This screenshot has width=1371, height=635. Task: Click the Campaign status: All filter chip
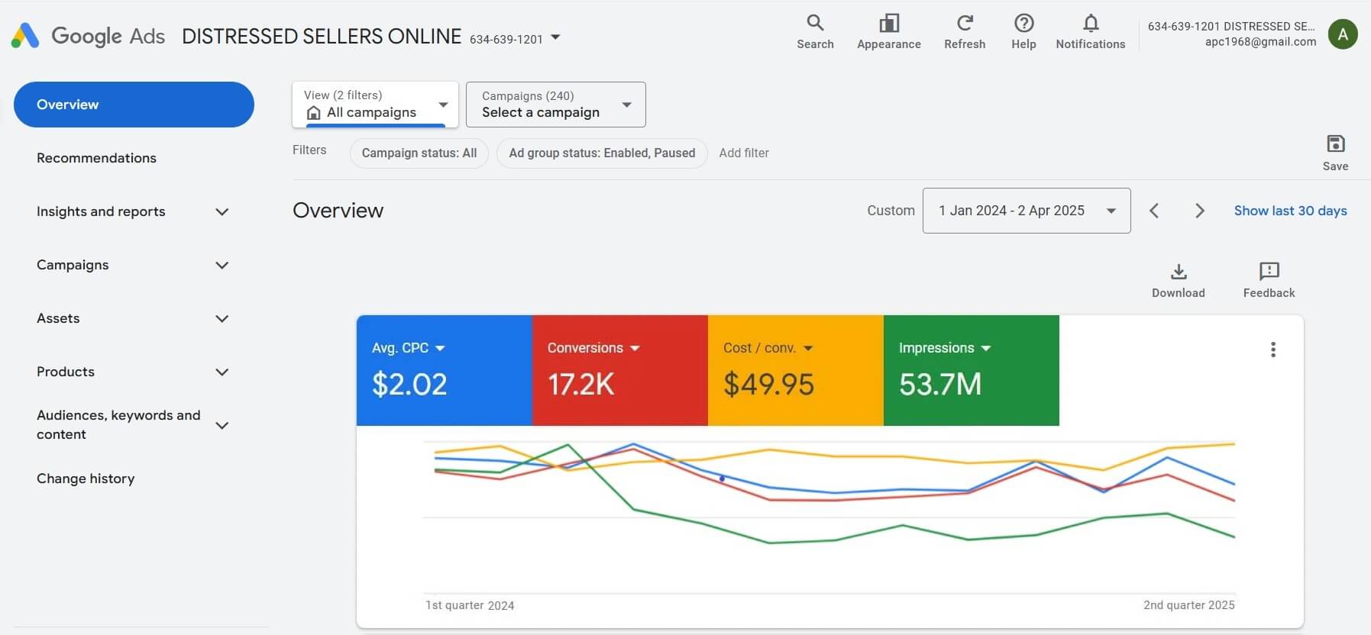(419, 153)
